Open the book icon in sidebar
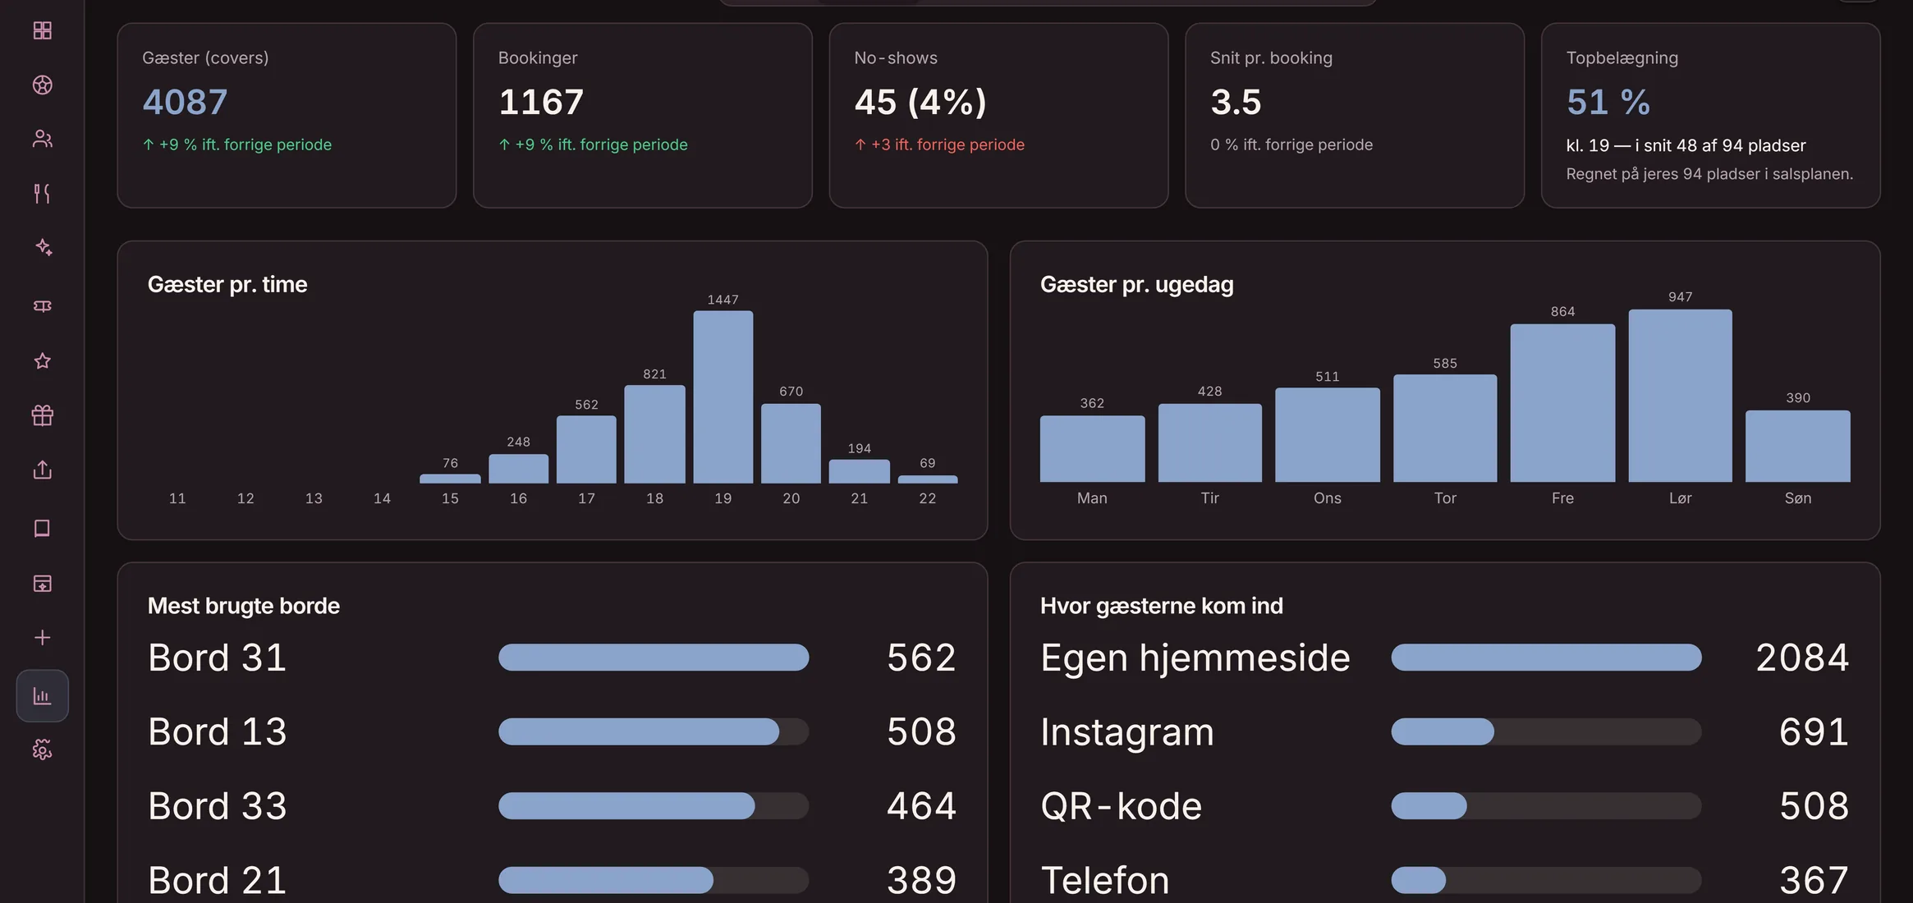Viewport: 1913px width, 903px height. tap(42, 528)
